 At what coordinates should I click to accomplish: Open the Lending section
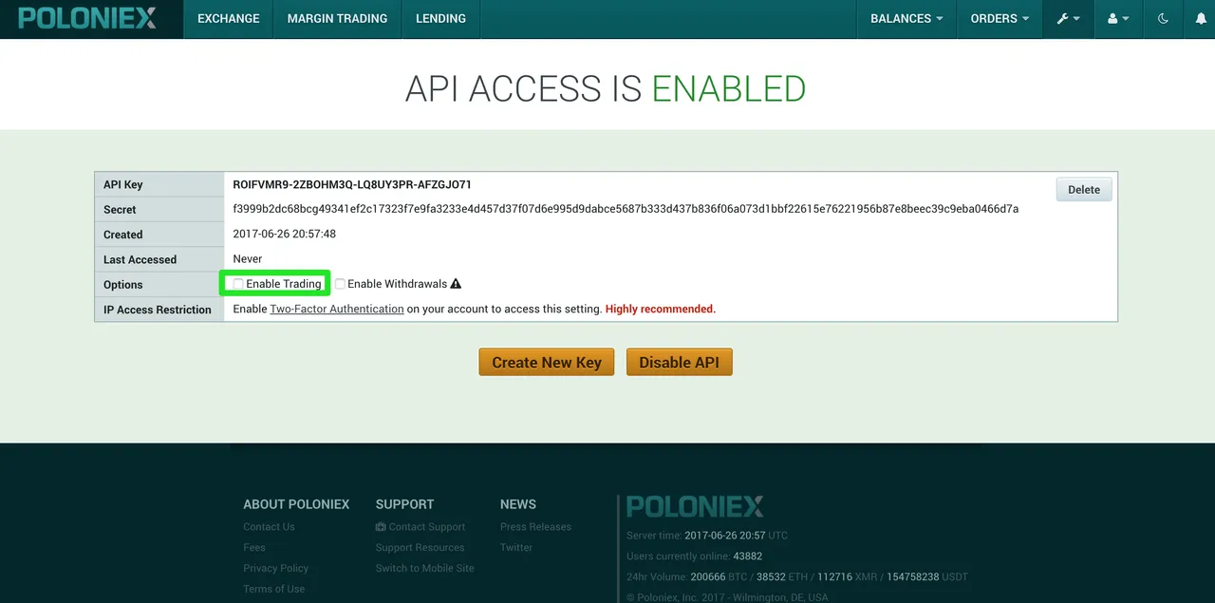coord(440,19)
